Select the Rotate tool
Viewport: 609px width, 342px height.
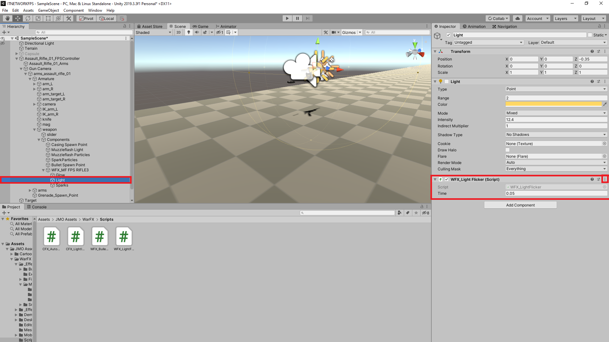[28, 18]
